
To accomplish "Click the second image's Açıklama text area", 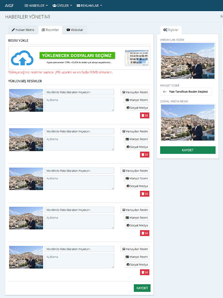I will tap(79, 143).
